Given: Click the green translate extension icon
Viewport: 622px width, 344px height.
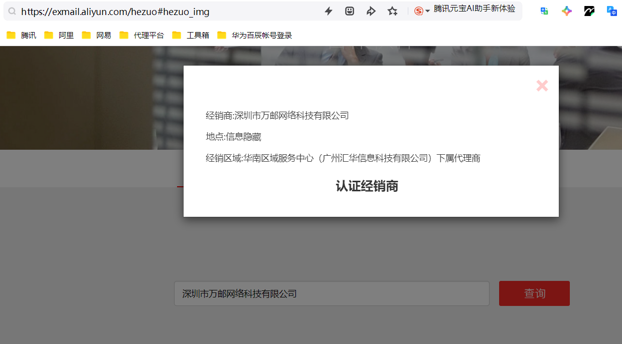Looking at the screenshot, I should 544,11.
